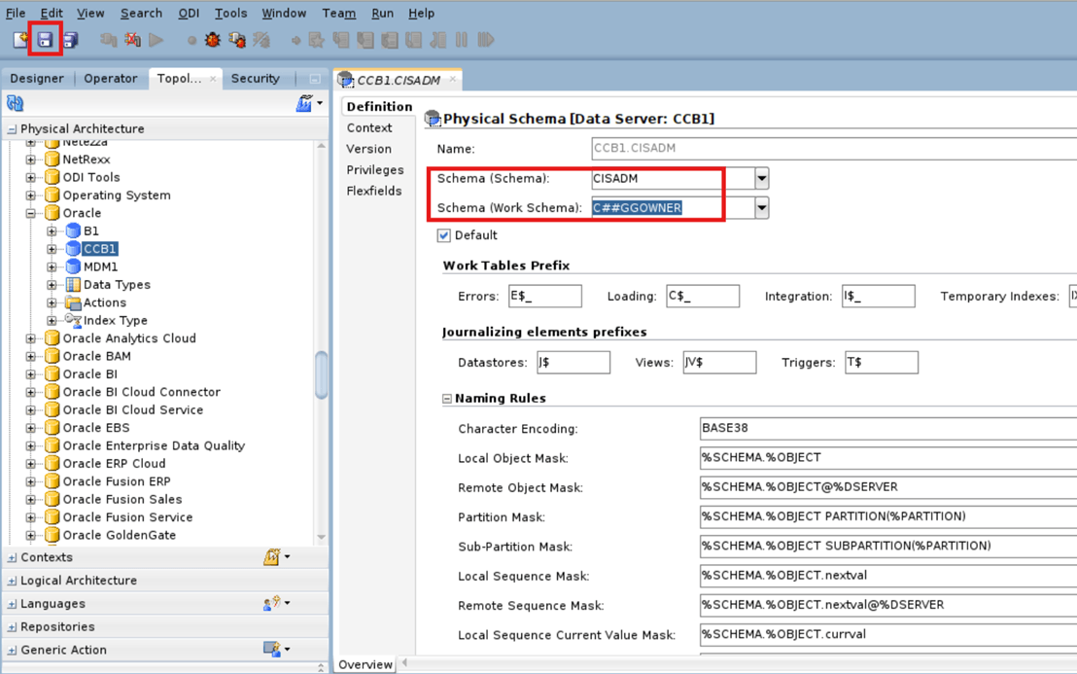
Task: Open the ODI menu
Action: [189, 13]
